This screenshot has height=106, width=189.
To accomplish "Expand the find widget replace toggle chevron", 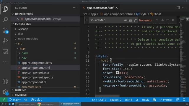I will click(87, 20).
